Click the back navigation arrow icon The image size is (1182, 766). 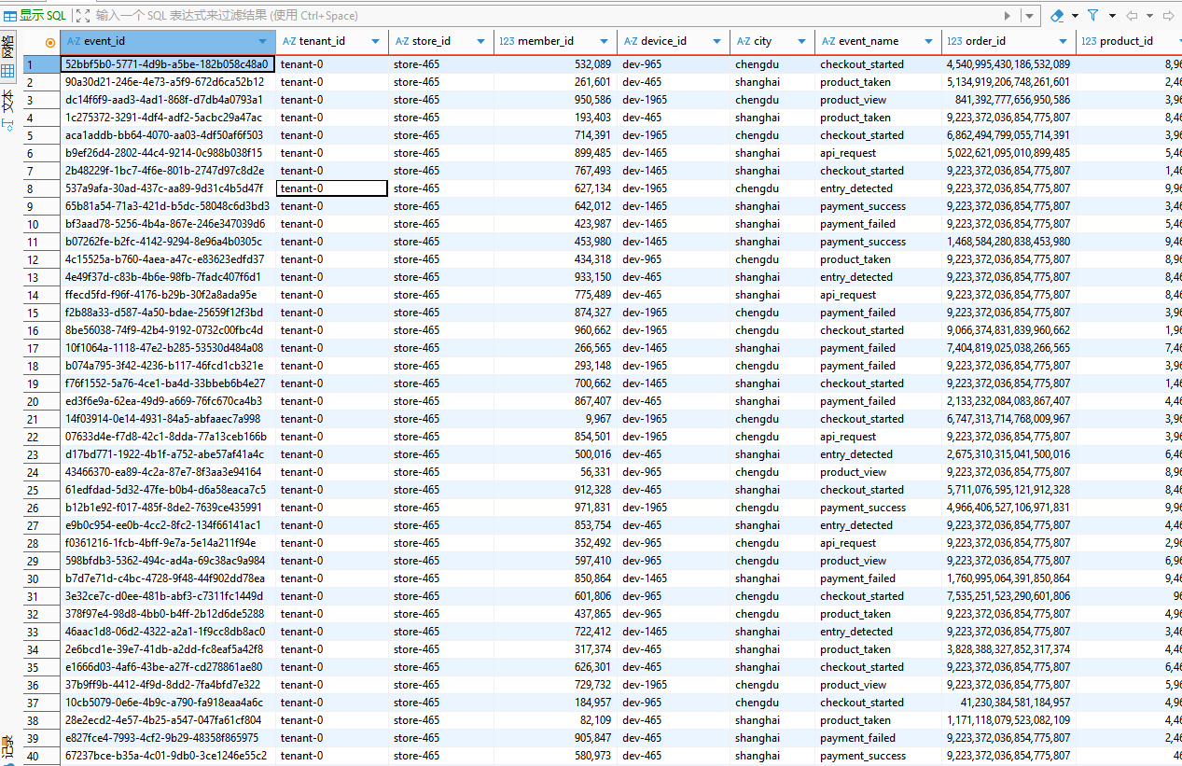point(1132,16)
